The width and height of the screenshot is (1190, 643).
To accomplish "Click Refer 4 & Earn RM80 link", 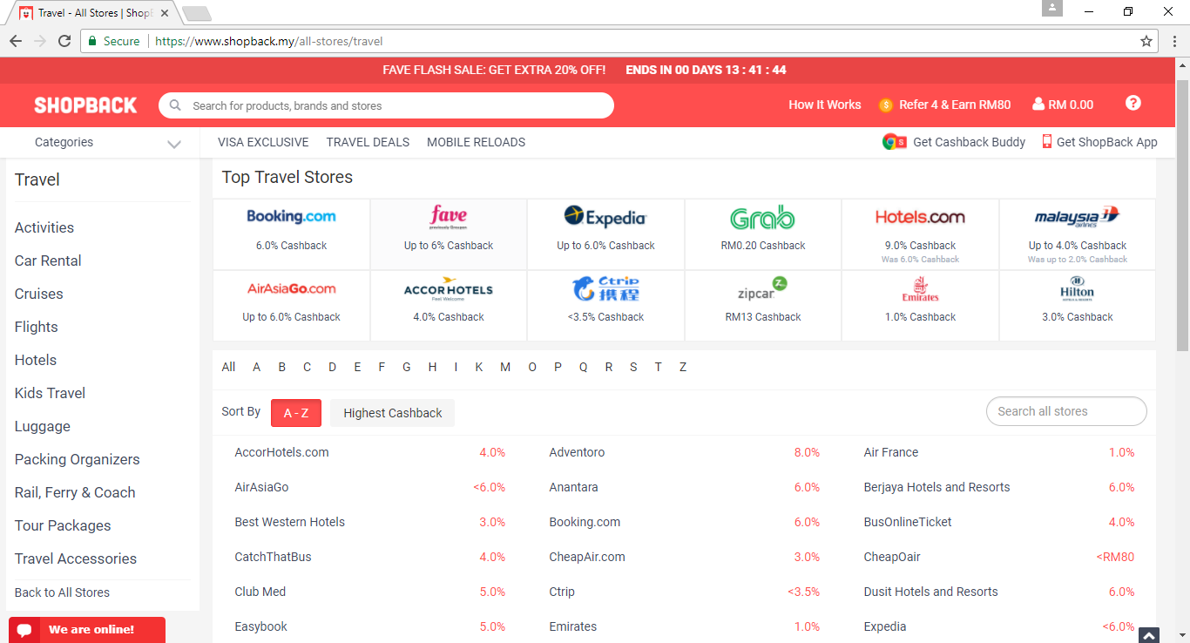I will pyautogui.click(x=955, y=105).
